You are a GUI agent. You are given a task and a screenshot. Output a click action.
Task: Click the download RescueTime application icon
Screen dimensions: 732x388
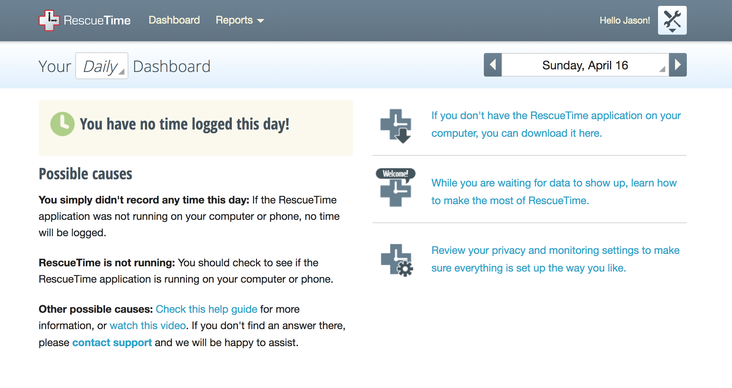pos(396,126)
